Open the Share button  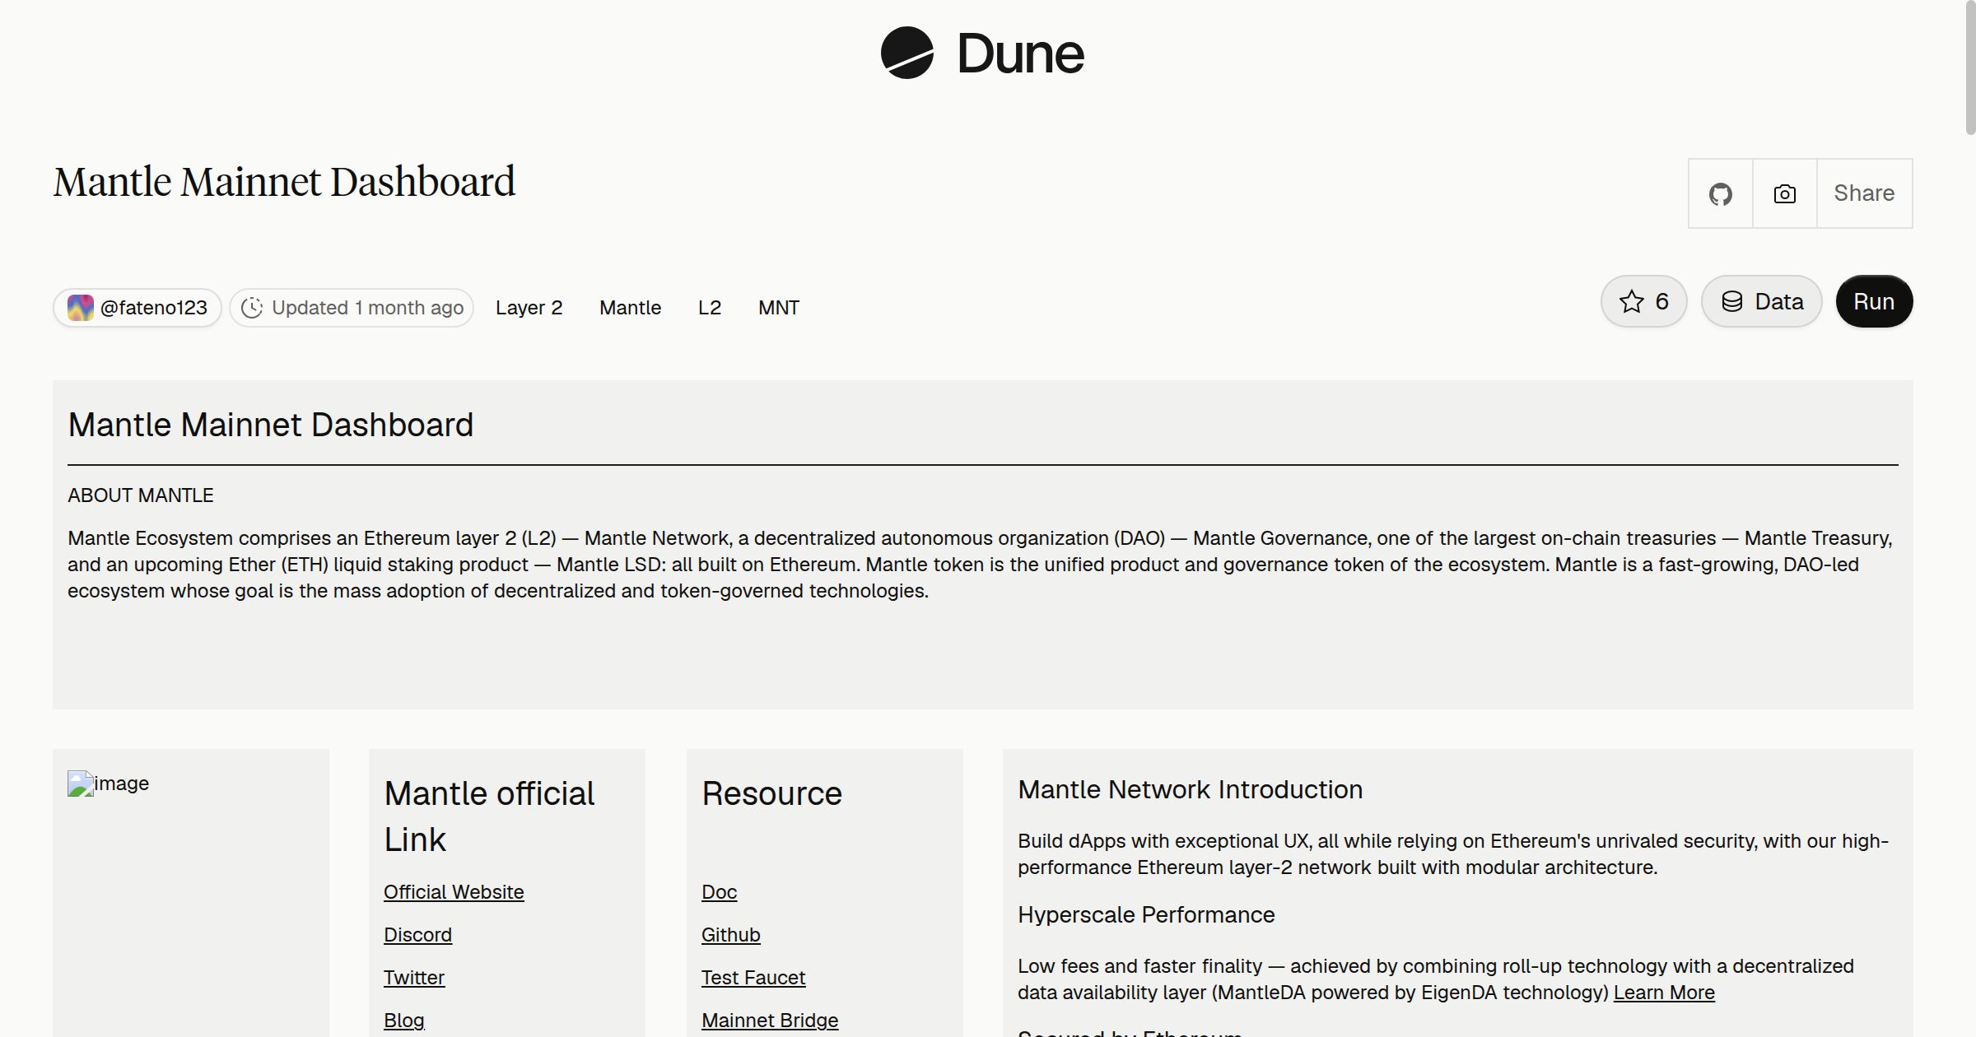[x=1864, y=193]
